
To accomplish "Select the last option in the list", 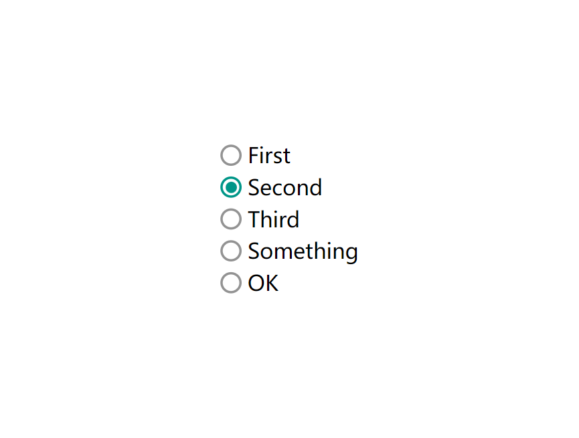I will point(231,283).
